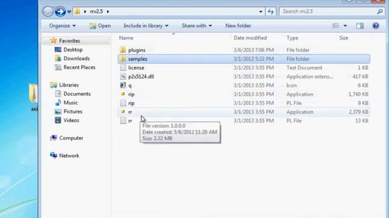
Task: Select the rr PL File
Action: (130, 121)
